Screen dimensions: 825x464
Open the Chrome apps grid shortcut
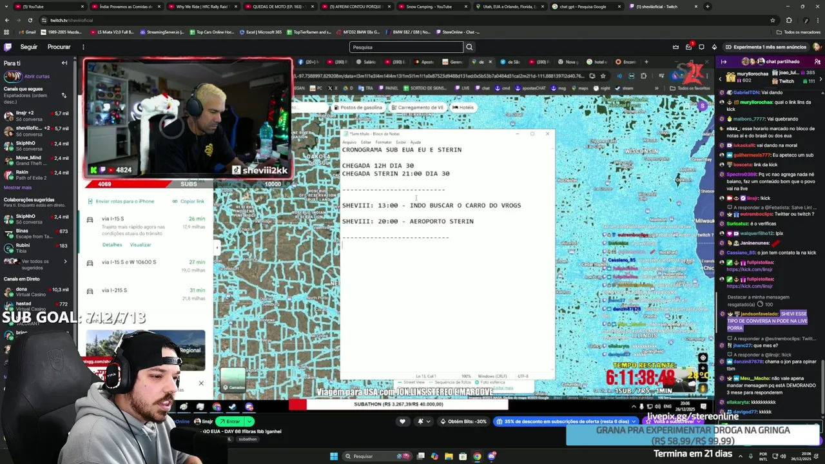6,32
